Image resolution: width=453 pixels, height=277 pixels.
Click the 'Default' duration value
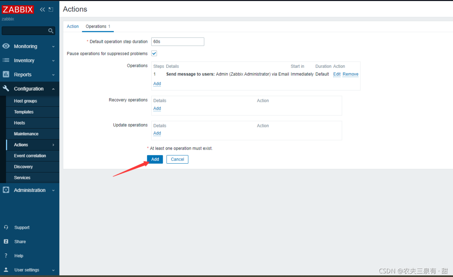[322, 74]
